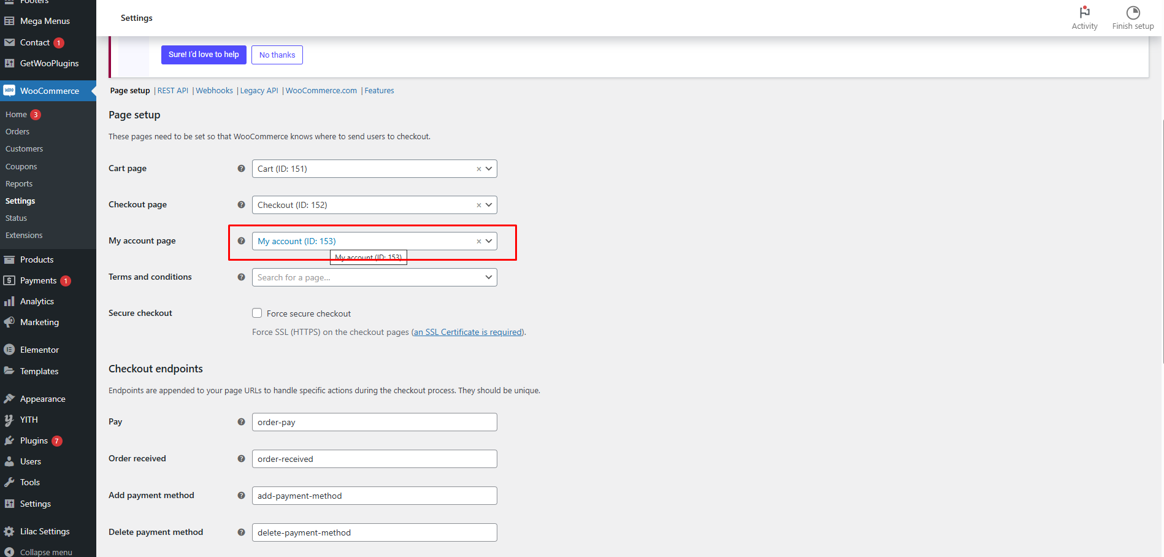Open Extensions in WooCommerce submenu
Viewport: 1164px width, 557px height.
tap(24, 235)
